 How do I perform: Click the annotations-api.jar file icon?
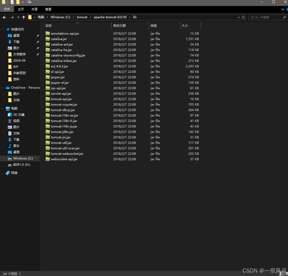tap(48, 34)
